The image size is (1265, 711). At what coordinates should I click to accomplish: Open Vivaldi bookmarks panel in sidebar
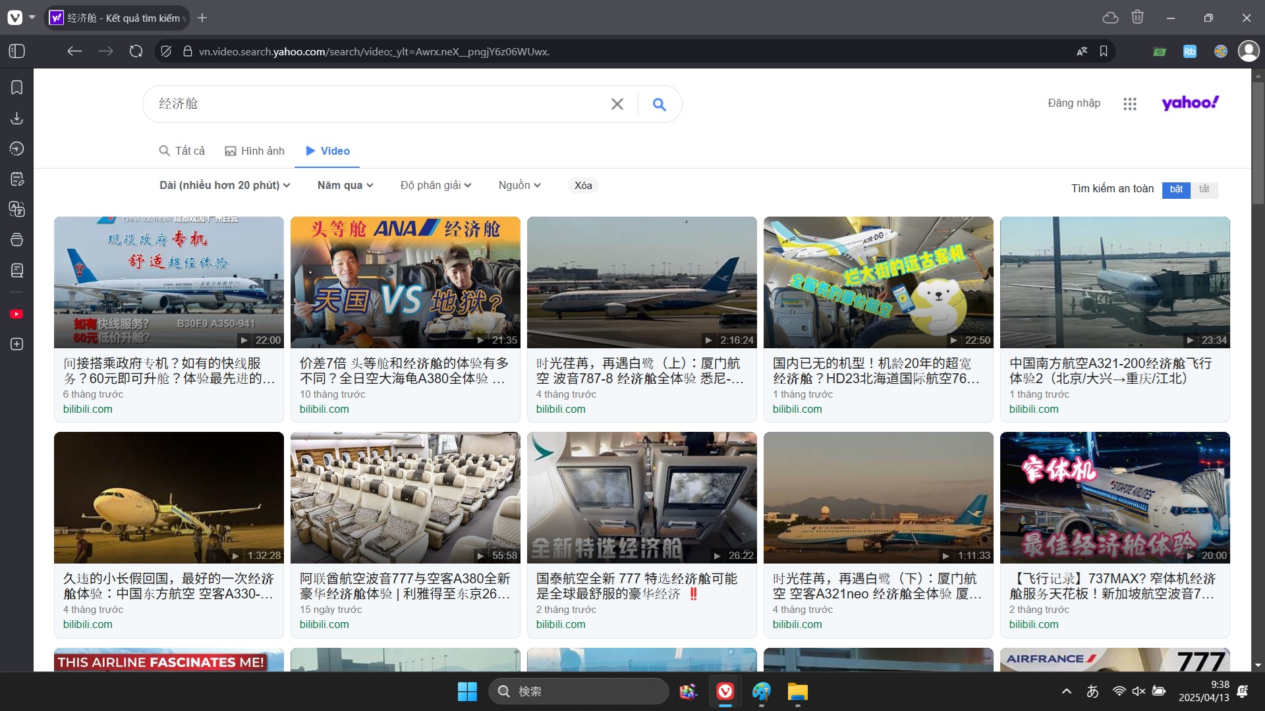point(17,88)
